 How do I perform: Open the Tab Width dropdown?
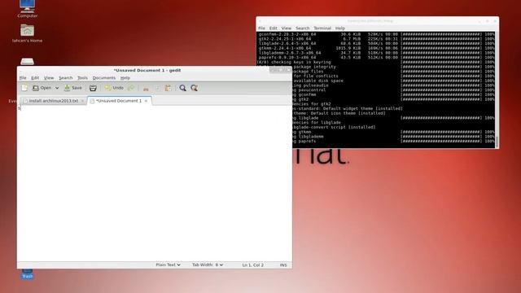208,265
